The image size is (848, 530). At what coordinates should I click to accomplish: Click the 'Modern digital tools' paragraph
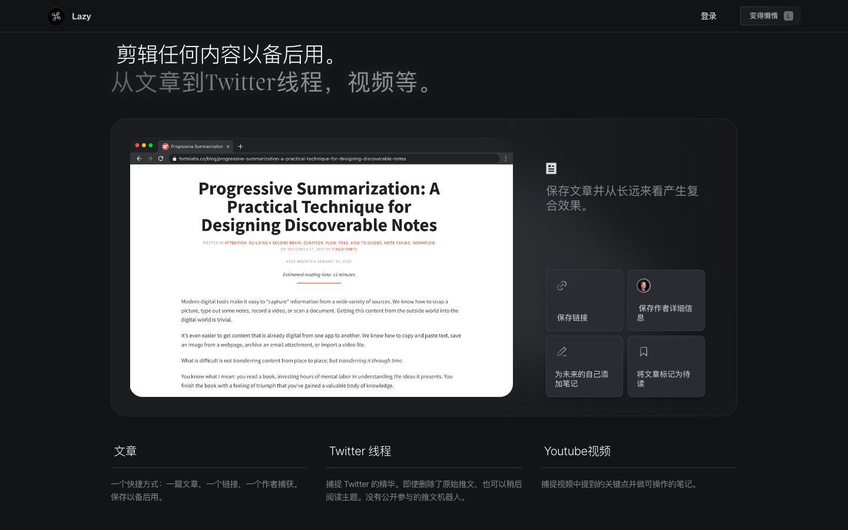320,310
